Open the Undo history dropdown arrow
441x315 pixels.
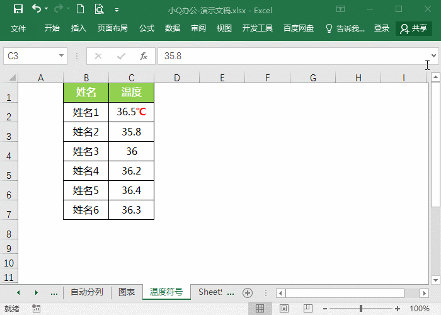(47, 9)
